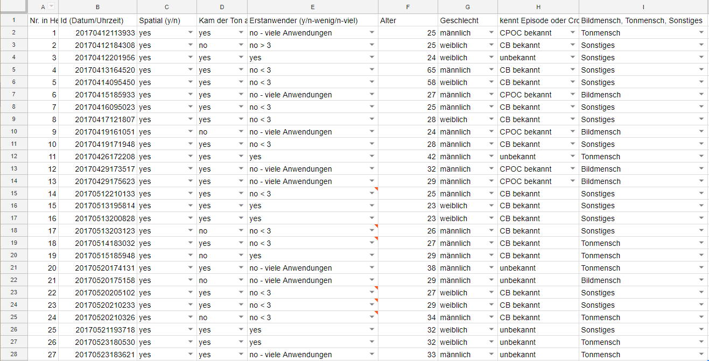Select the 'Geschlecht' header cell
Screen dimensions: 709x361
[468, 20]
